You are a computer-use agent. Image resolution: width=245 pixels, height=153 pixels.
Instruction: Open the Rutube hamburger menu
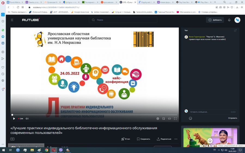(12, 20)
